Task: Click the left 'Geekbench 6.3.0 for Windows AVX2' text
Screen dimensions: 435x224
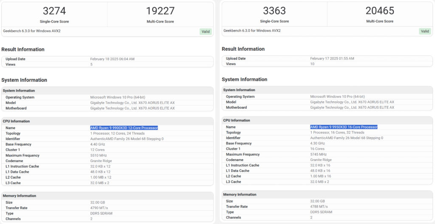Action: tap(31, 31)
